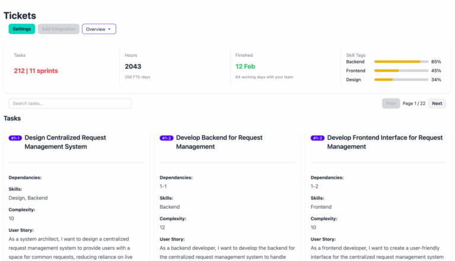Click the #1-2 ticket badge

click(x=166, y=138)
